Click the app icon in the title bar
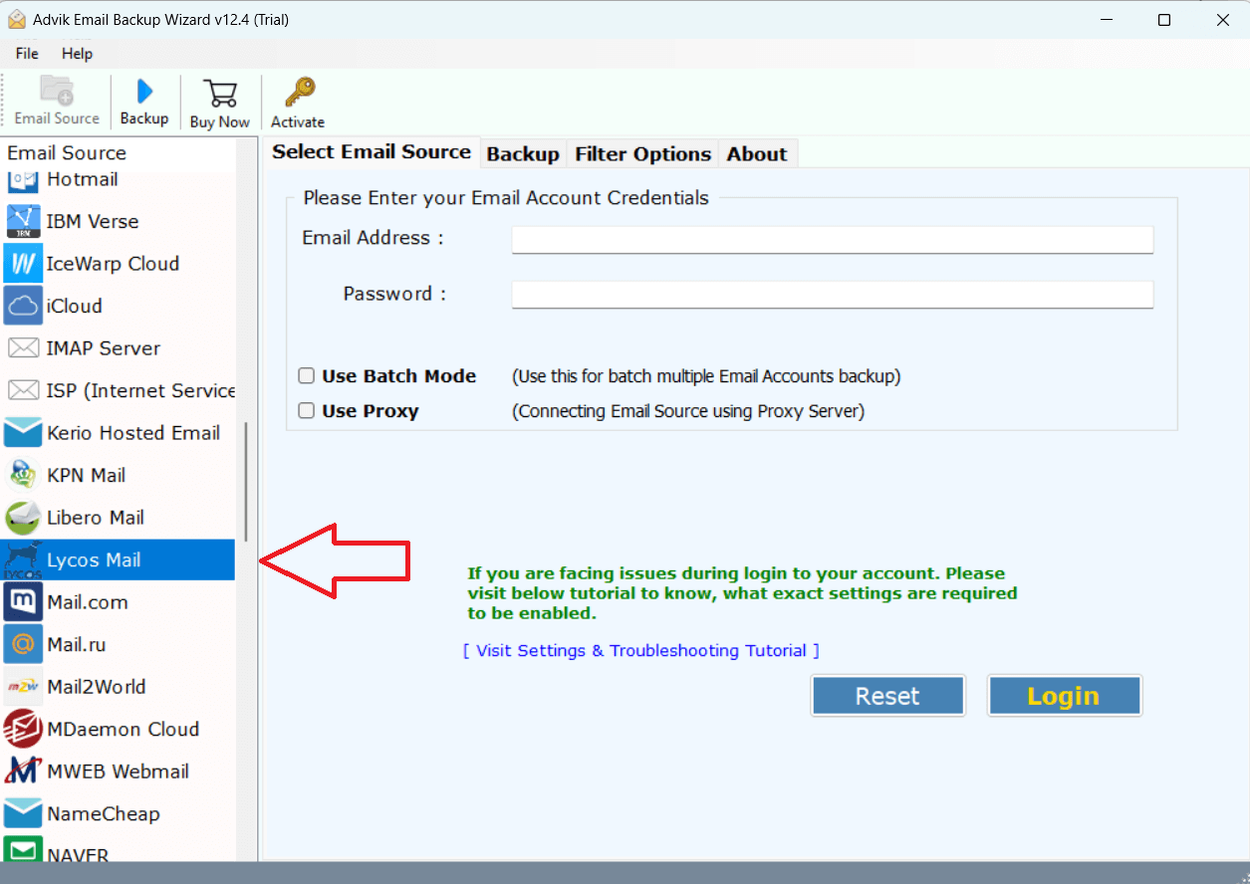This screenshot has width=1250, height=884. click(x=17, y=20)
